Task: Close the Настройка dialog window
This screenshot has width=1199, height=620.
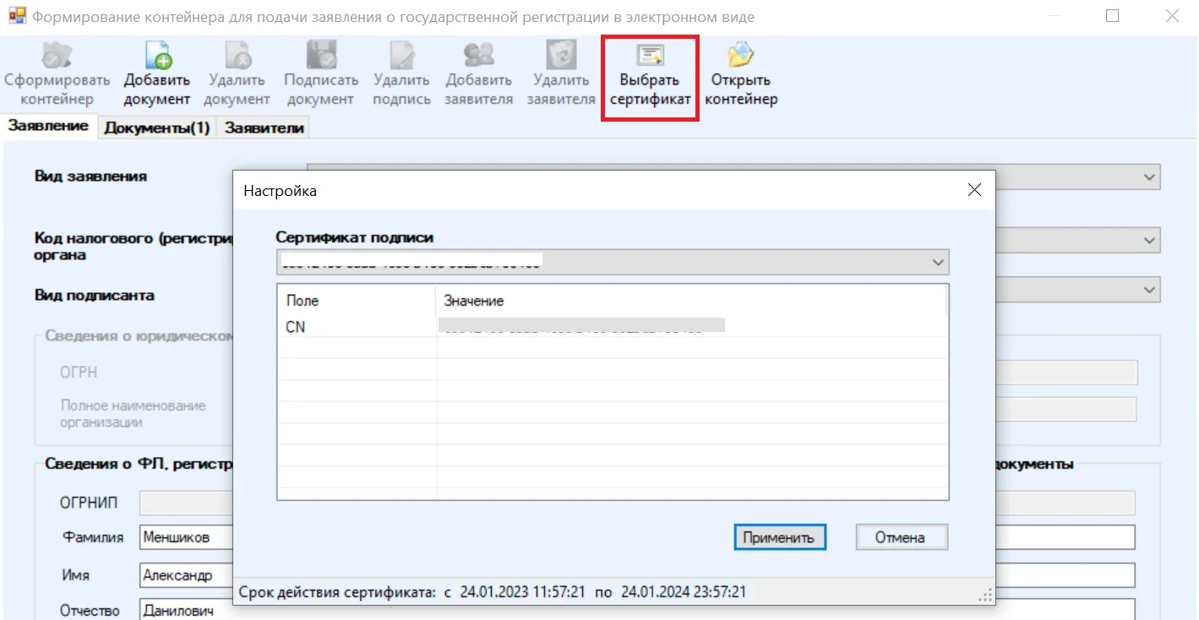Action: [974, 191]
